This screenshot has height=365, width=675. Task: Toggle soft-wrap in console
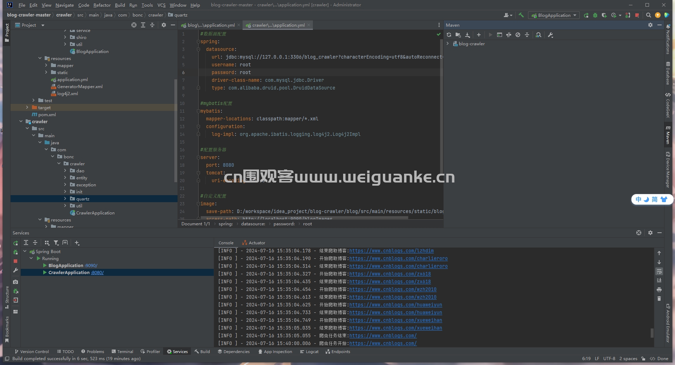659,271
